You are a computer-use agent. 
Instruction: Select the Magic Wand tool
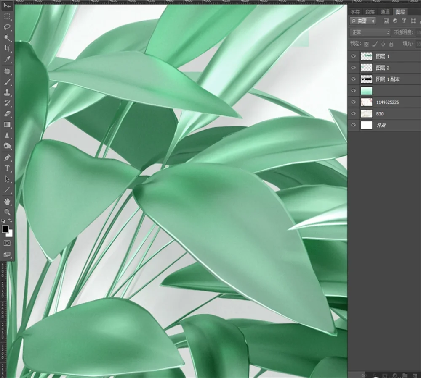pos(7,38)
